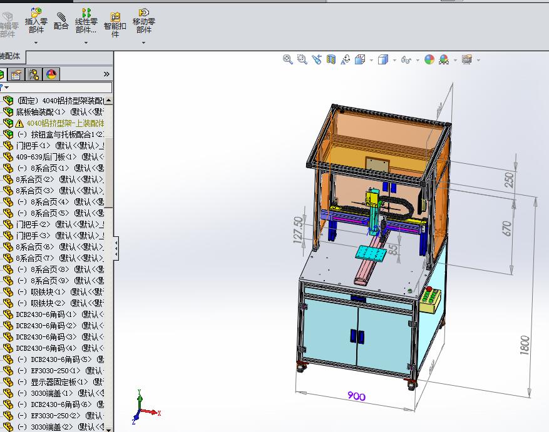Screen dimensions: 549x432
Task: Click the feature tree scrollbar down arrow
Action: (108, 429)
